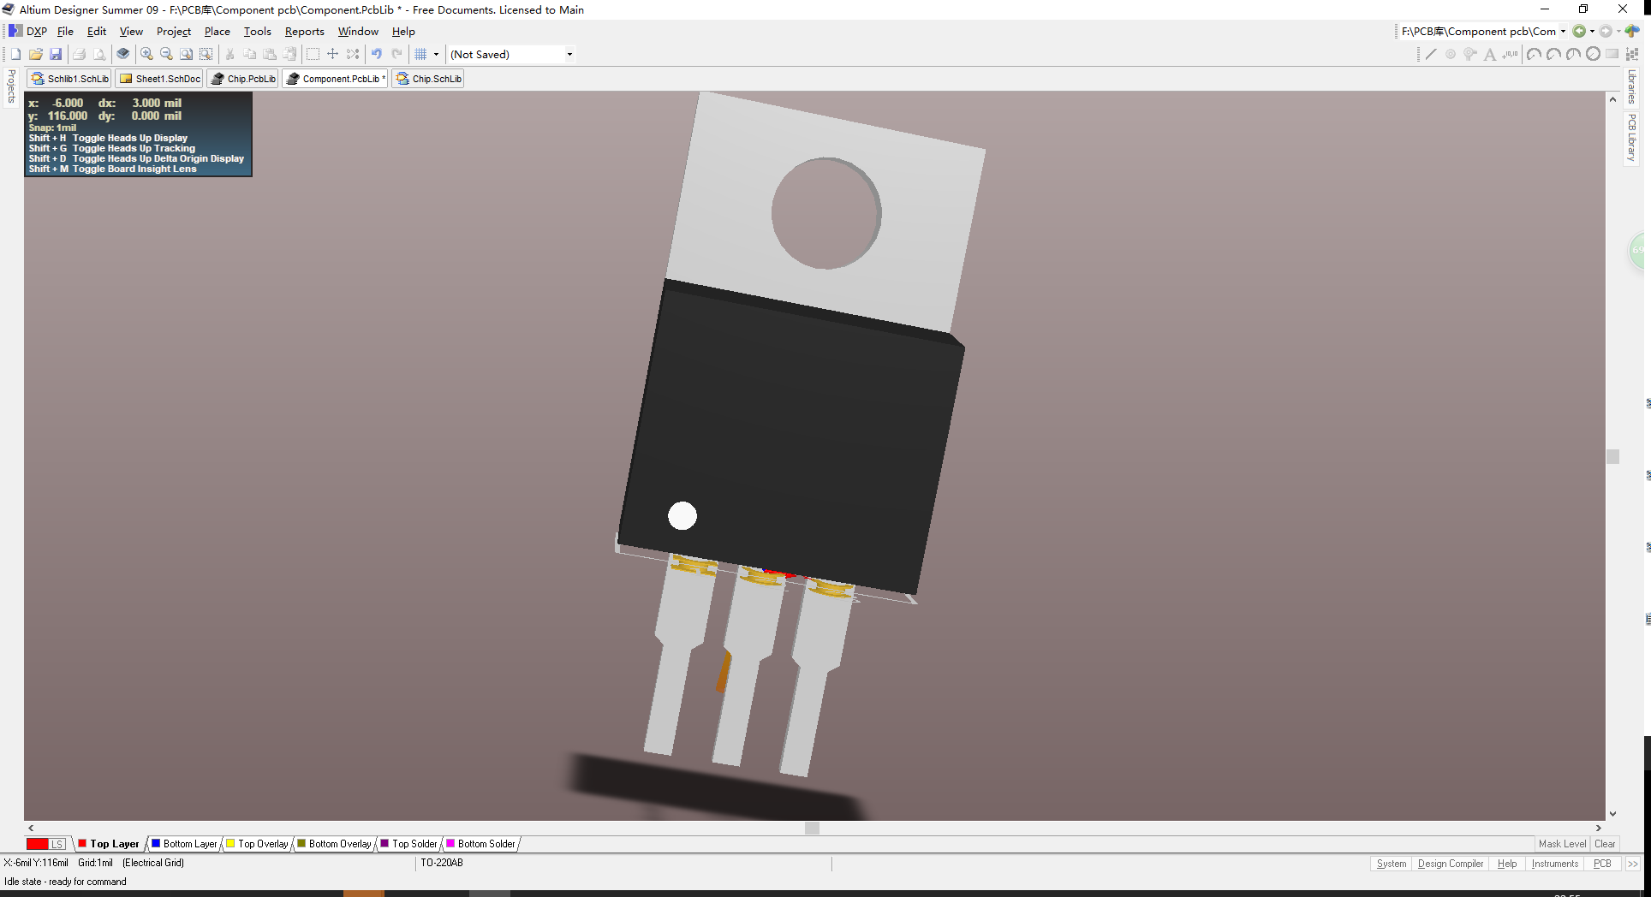
Task: Select the Place Via tool
Action: pos(1470,54)
